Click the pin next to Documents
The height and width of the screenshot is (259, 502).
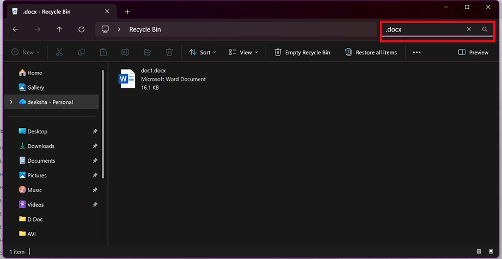point(95,161)
